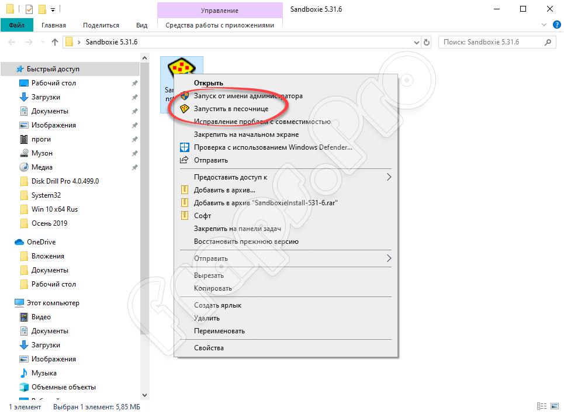Image resolution: width=564 pixels, height=414 pixels.
Task: Open 'Загрузки' under Quick access
Action: (x=46, y=97)
